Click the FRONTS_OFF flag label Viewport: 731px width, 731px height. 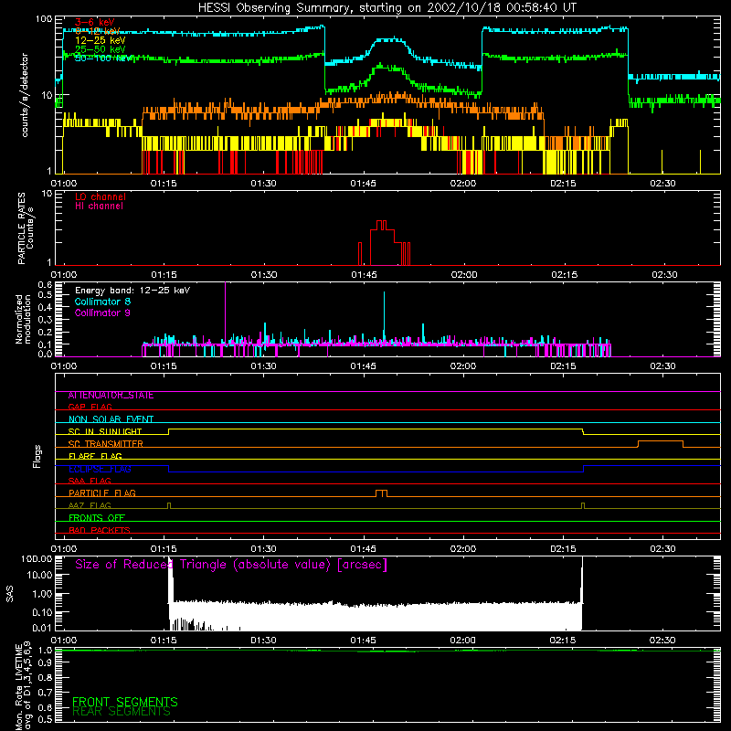coord(97,517)
